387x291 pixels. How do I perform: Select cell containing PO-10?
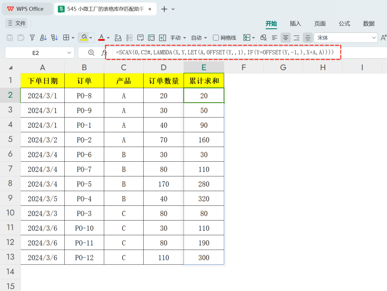[x=84, y=228]
